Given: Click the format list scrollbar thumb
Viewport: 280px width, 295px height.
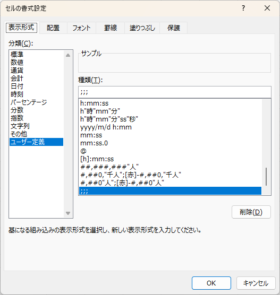Looking at the screenshot, I should 266,177.
